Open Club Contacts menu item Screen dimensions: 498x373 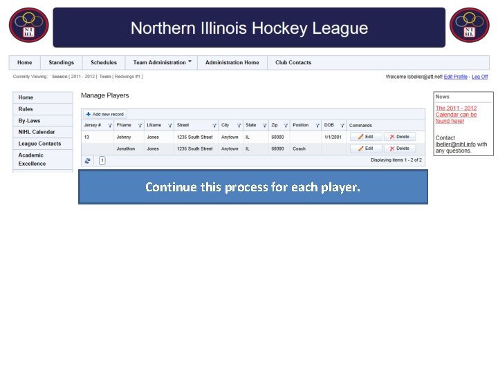point(293,62)
